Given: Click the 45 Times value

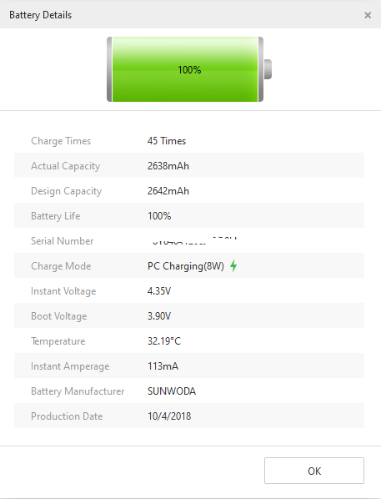Looking at the screenshot, I should point(167,141).
